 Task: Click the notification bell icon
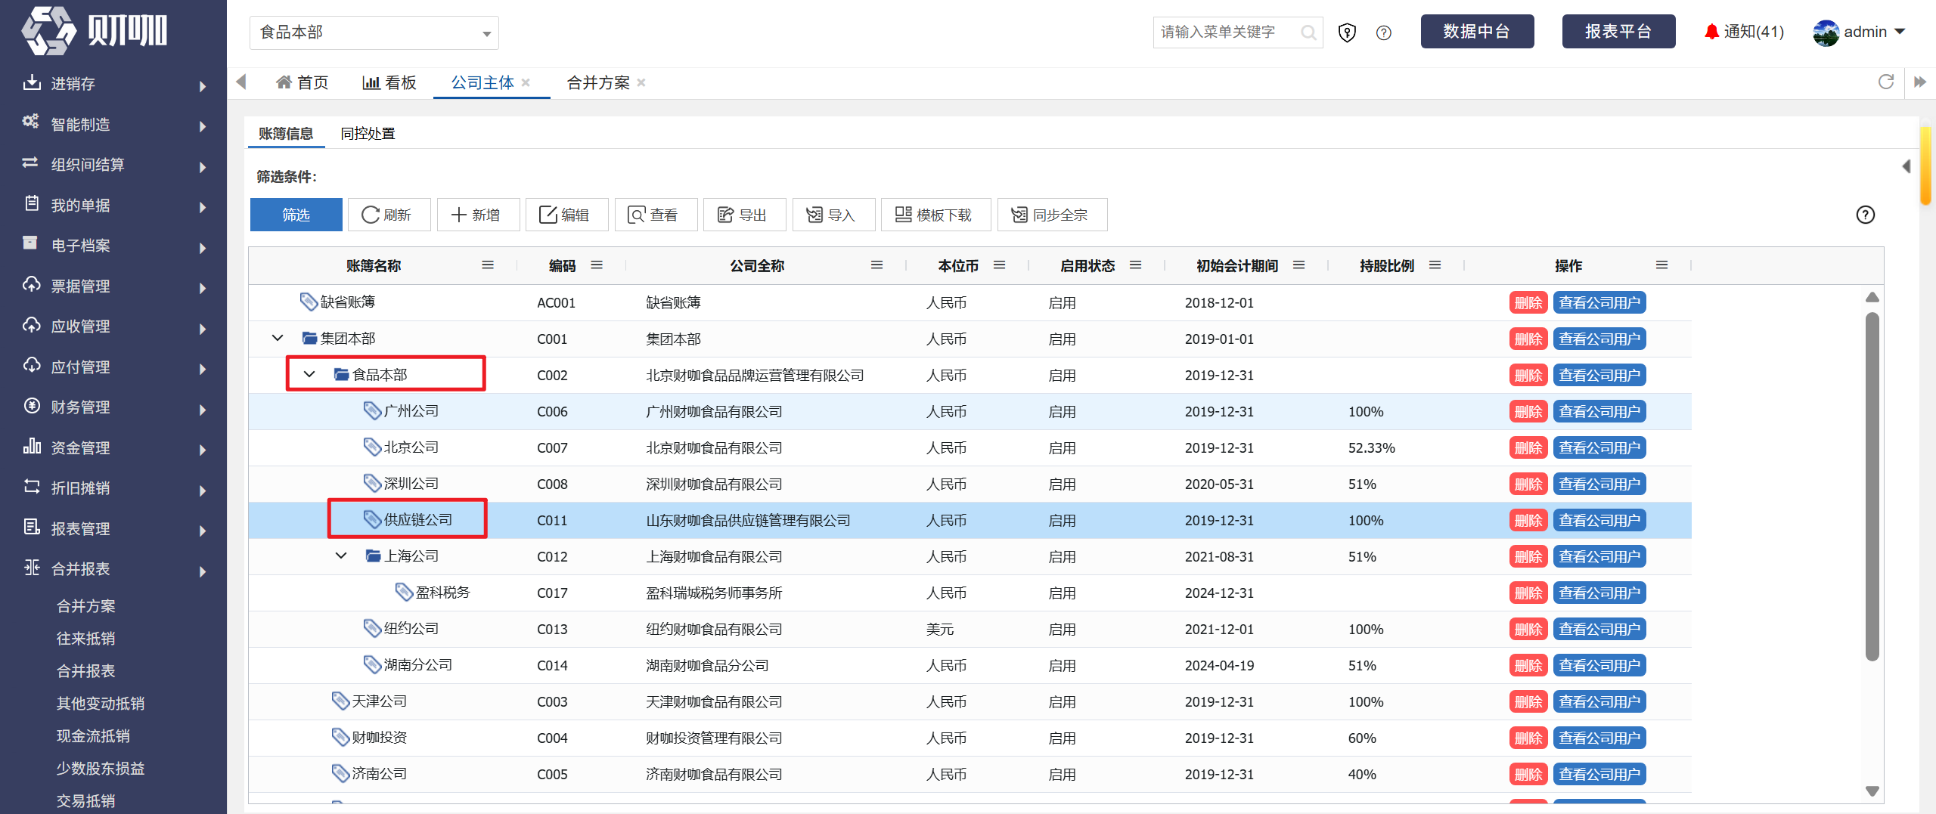click(x=1711, y=32)
